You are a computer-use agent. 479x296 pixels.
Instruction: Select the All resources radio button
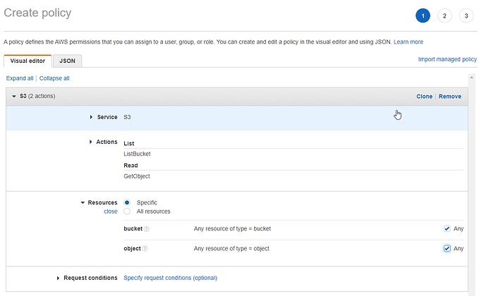tap(127, 211)
